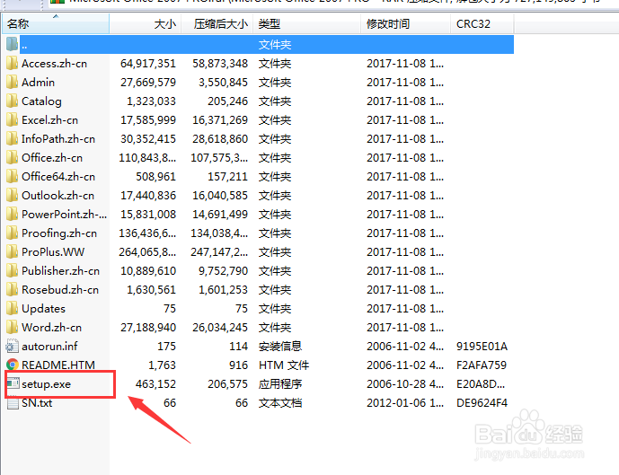The height and width of the screenshot is (475, 619).
Task: Sort by the CRC32 column header
Action: click(x=482, y=24)
